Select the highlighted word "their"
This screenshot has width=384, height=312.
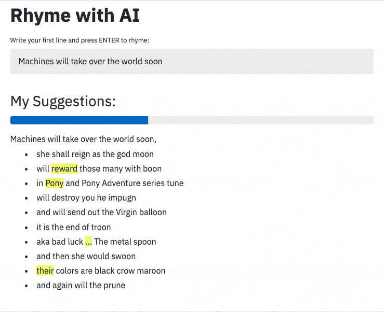point(45,271)
